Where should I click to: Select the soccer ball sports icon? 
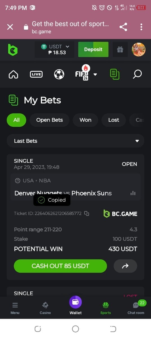coord(59,74)
